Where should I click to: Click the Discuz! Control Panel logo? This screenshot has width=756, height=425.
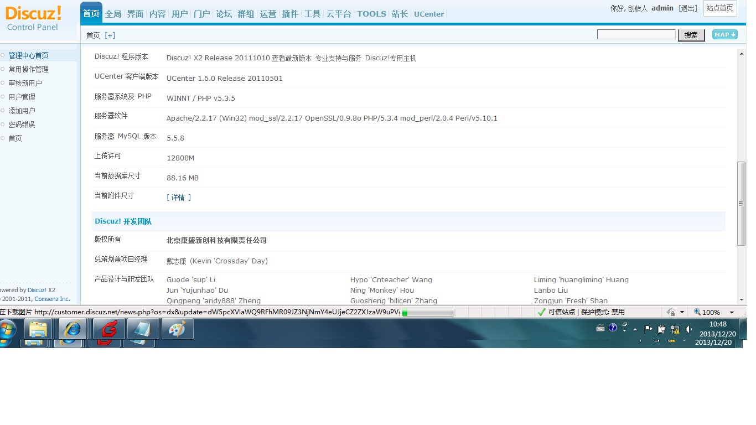coord(34,19)
